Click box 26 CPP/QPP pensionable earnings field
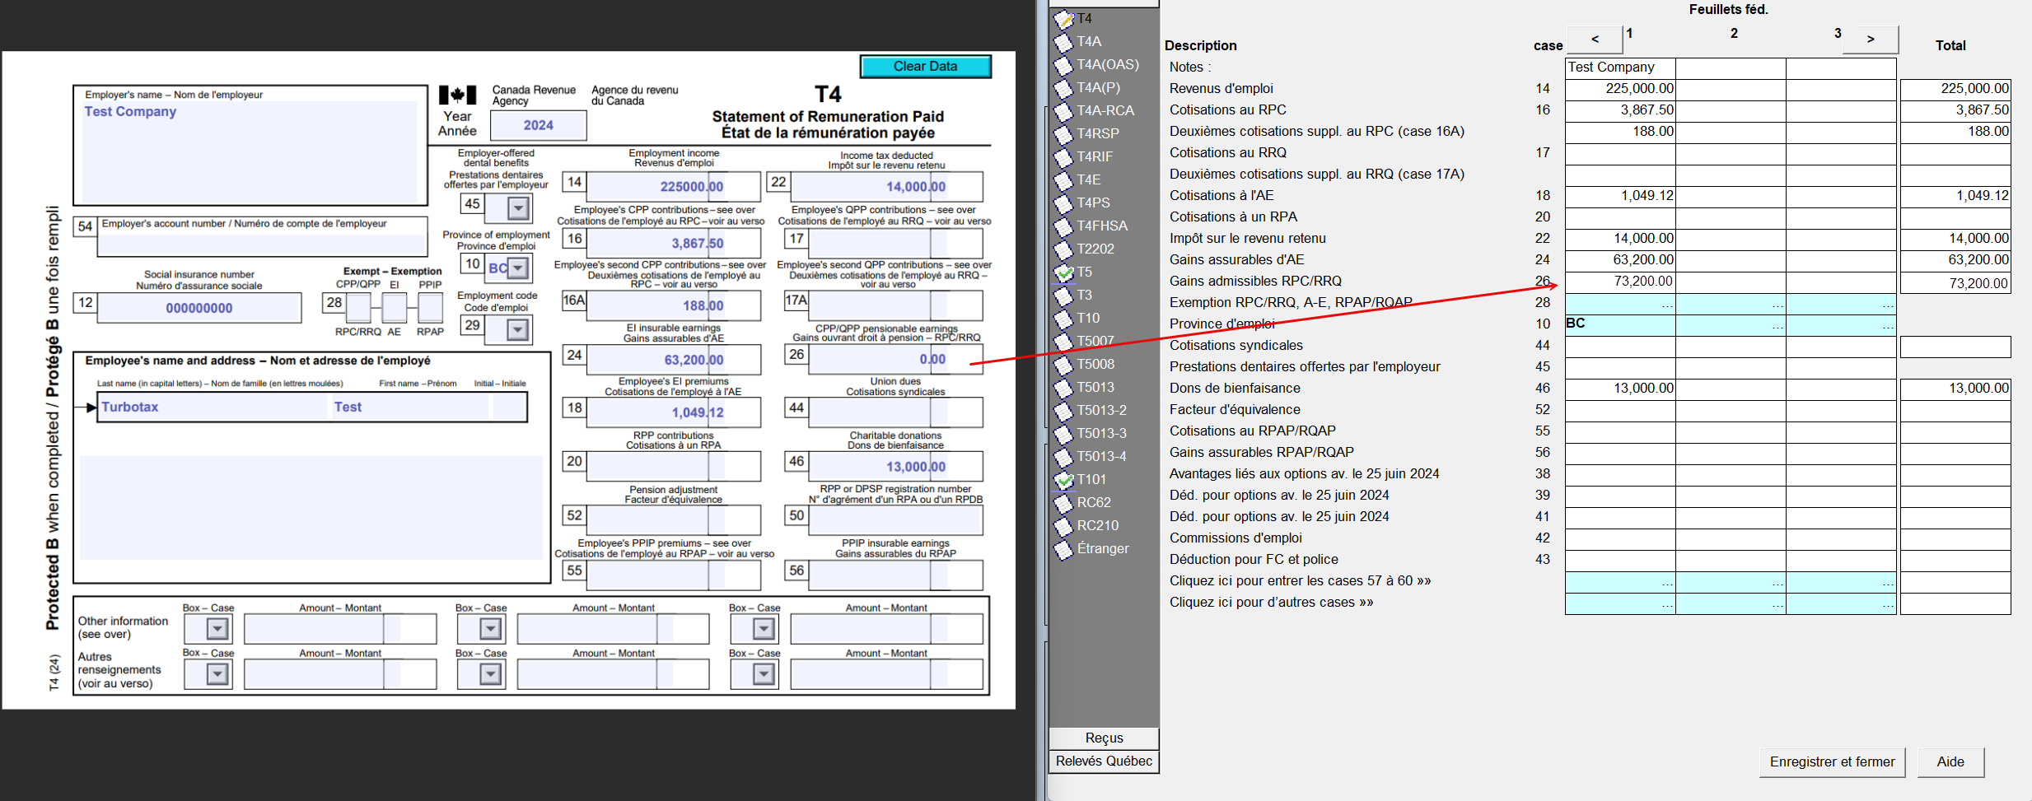Image resolution: width=2032 pixels, height=801 pixels. [x=895, y=359]
